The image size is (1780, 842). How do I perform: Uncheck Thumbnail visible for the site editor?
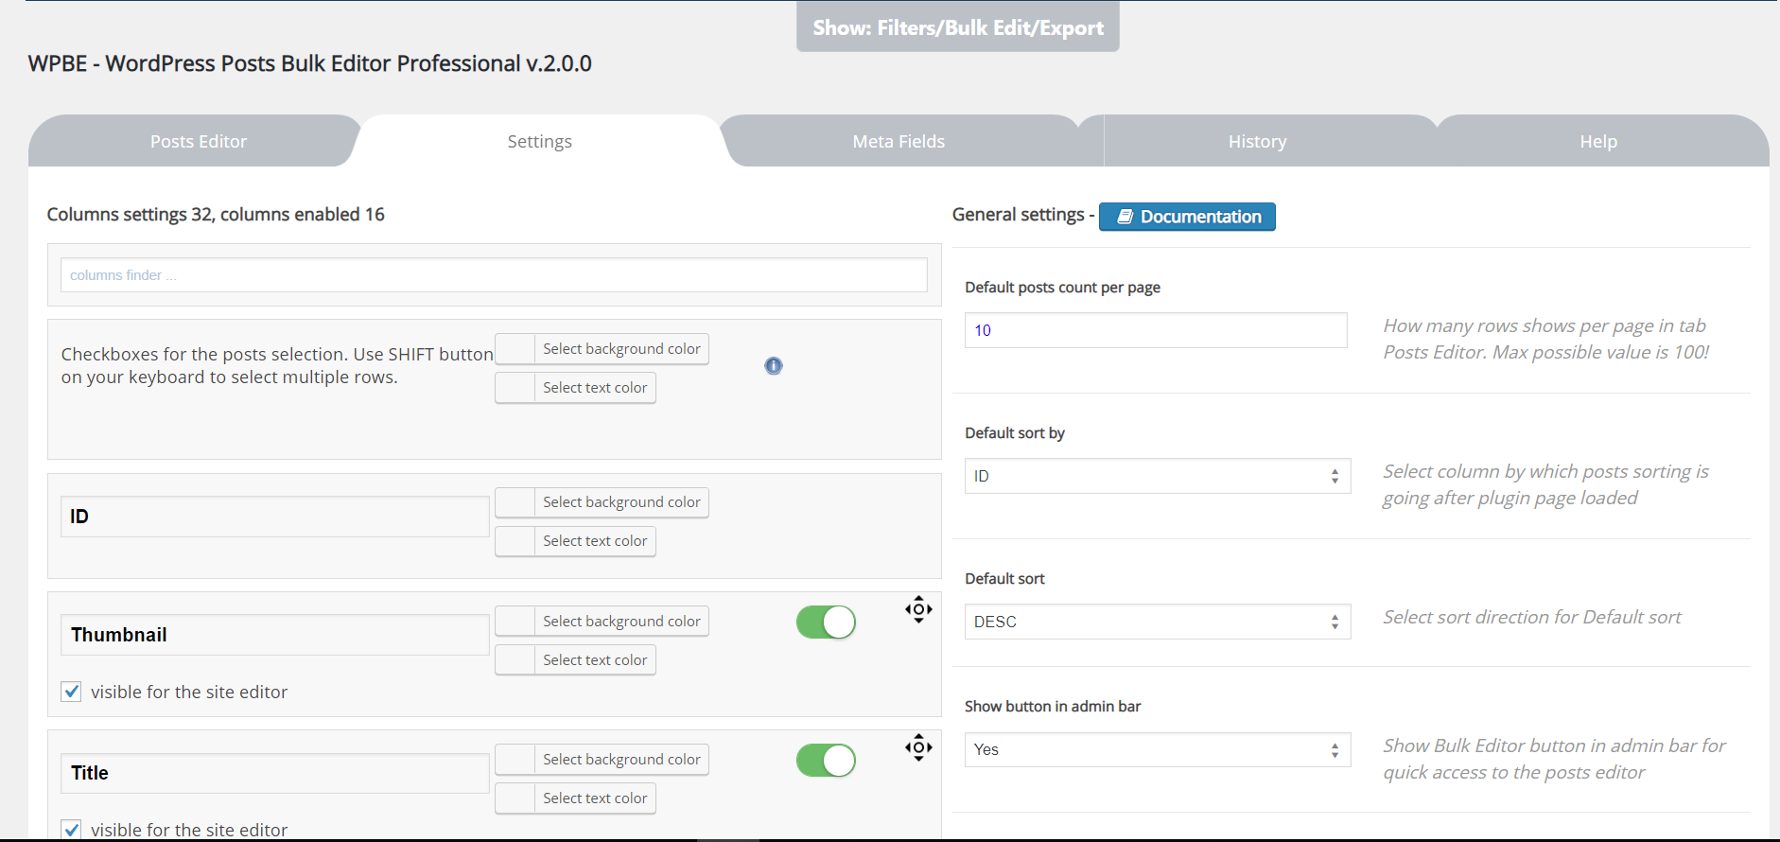[x=72, y=692]
